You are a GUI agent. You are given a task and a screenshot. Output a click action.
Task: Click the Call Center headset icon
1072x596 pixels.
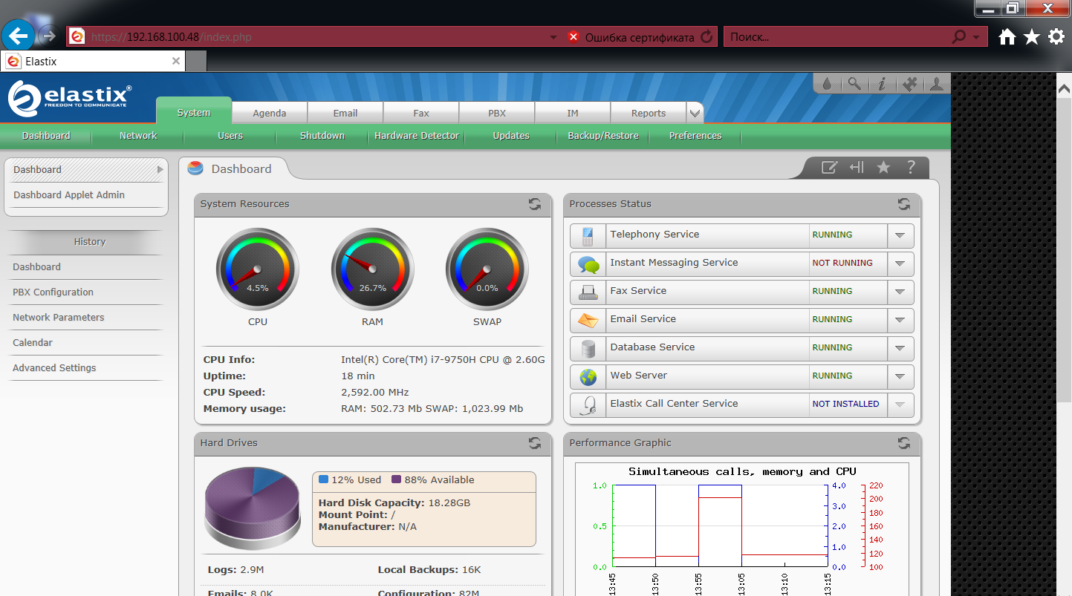(x=588, y=405)
